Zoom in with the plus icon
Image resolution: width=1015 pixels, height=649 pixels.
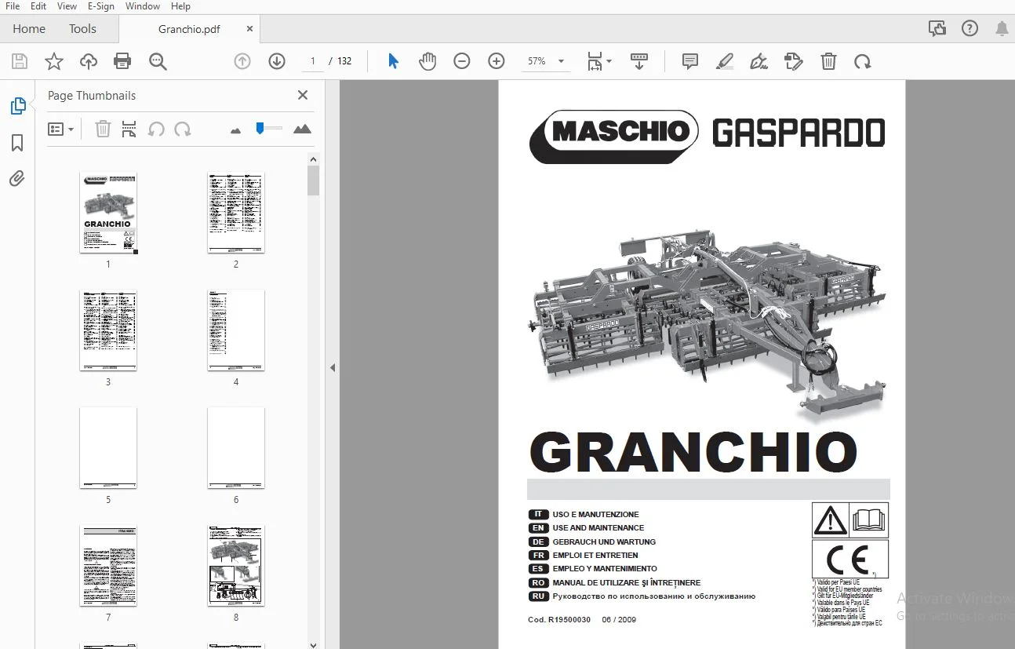coord(497,61)
